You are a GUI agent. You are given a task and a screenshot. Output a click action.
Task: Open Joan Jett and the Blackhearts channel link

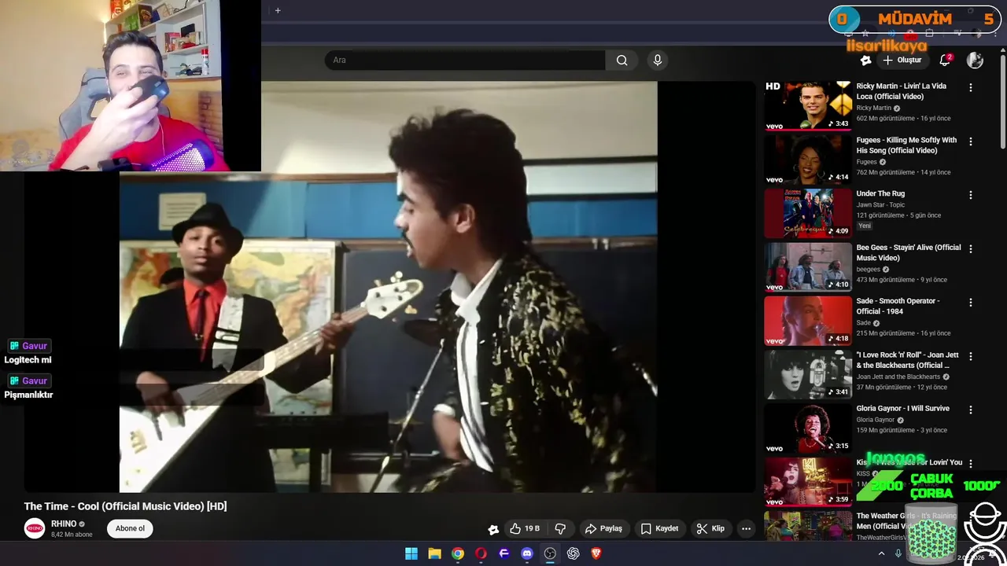tap(898, 377)
